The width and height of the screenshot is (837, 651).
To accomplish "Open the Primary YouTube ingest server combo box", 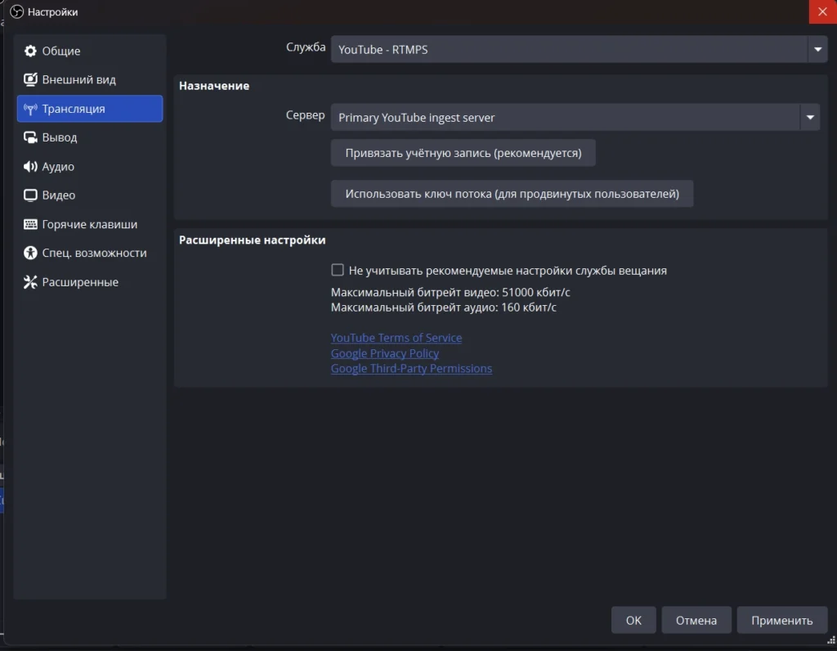I will [x=564, y=118].
